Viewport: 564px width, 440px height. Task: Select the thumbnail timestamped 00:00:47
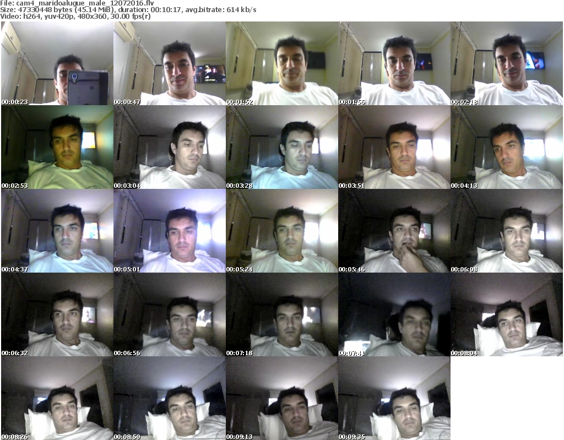[x=170, y=63]
